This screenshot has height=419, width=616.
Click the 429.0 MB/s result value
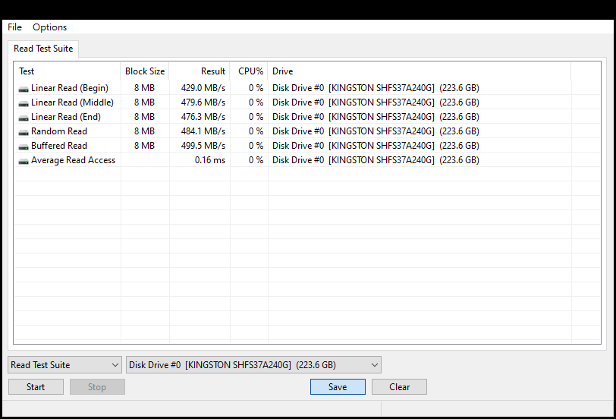click(x=203, y=88)
